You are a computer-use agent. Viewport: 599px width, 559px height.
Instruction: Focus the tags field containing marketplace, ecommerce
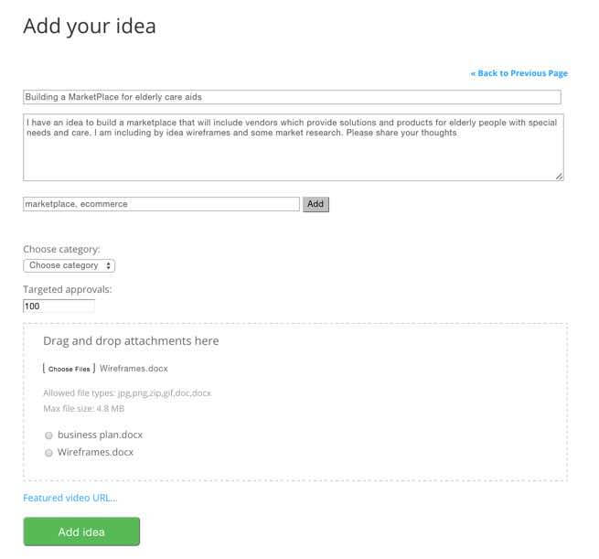click(x=161, y=204)
